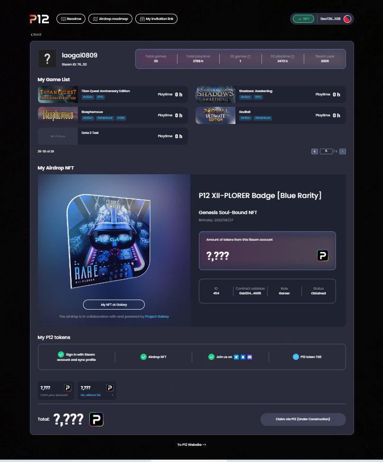Expand referral list arrow chevron
This screenshot has width=383, height=462.
point(112,395)
